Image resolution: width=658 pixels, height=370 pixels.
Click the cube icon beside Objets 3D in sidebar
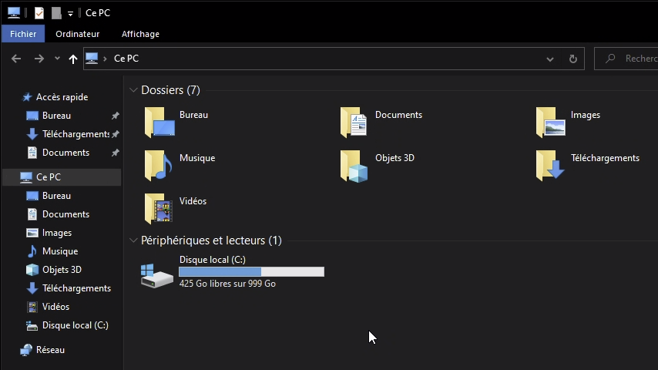click(32, 270)
